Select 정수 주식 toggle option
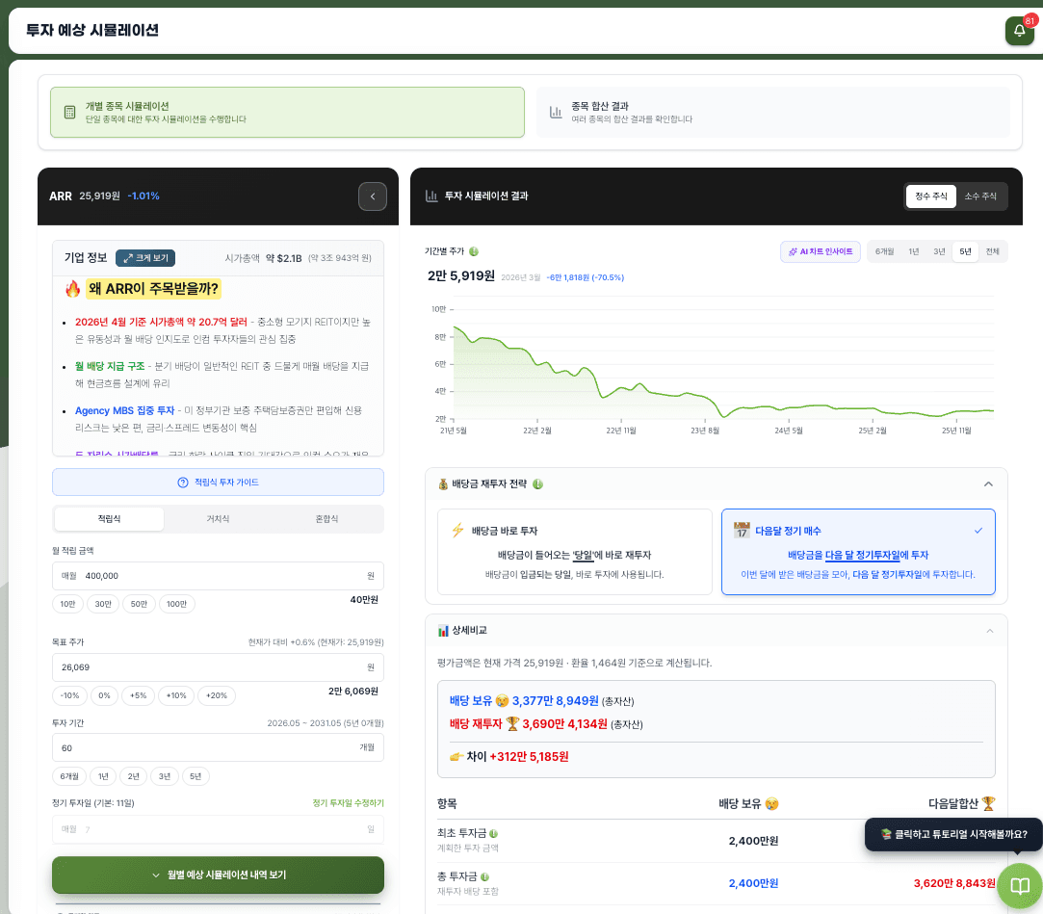Image resolution: width=1043 pixels, height=914 pixels. pos(930,196)
